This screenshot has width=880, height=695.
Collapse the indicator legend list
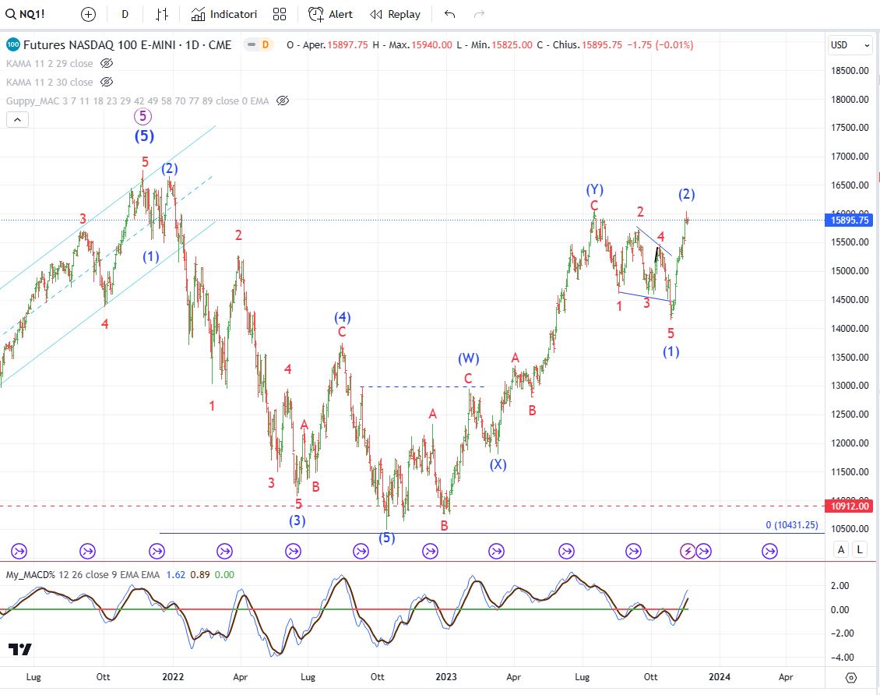pyautogui.click(x=17, y=119)
